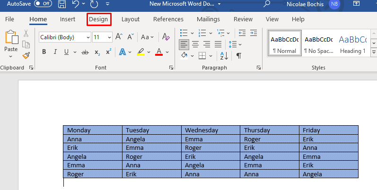The height and width of the screenshot is (190, 377).
Task: Click the Increase Font Size icon
Action: pos(119,37)
